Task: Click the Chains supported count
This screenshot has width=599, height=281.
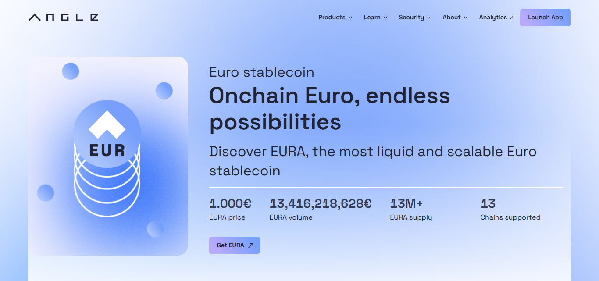Action: (x=488, y=204)
